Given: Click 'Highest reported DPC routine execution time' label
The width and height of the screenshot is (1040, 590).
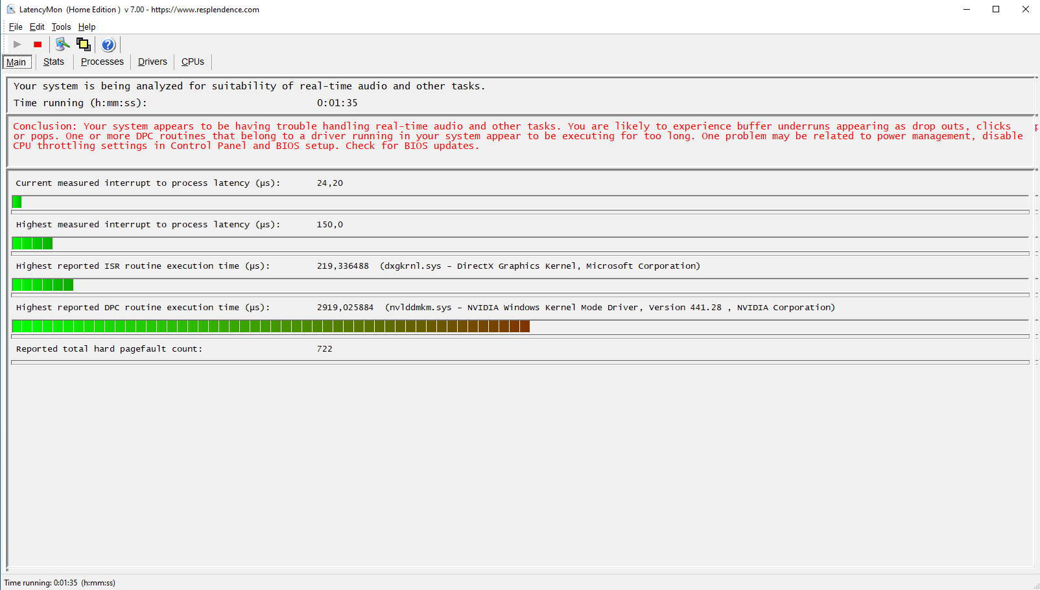Looking at the screenshot, I should coord(143,308).
